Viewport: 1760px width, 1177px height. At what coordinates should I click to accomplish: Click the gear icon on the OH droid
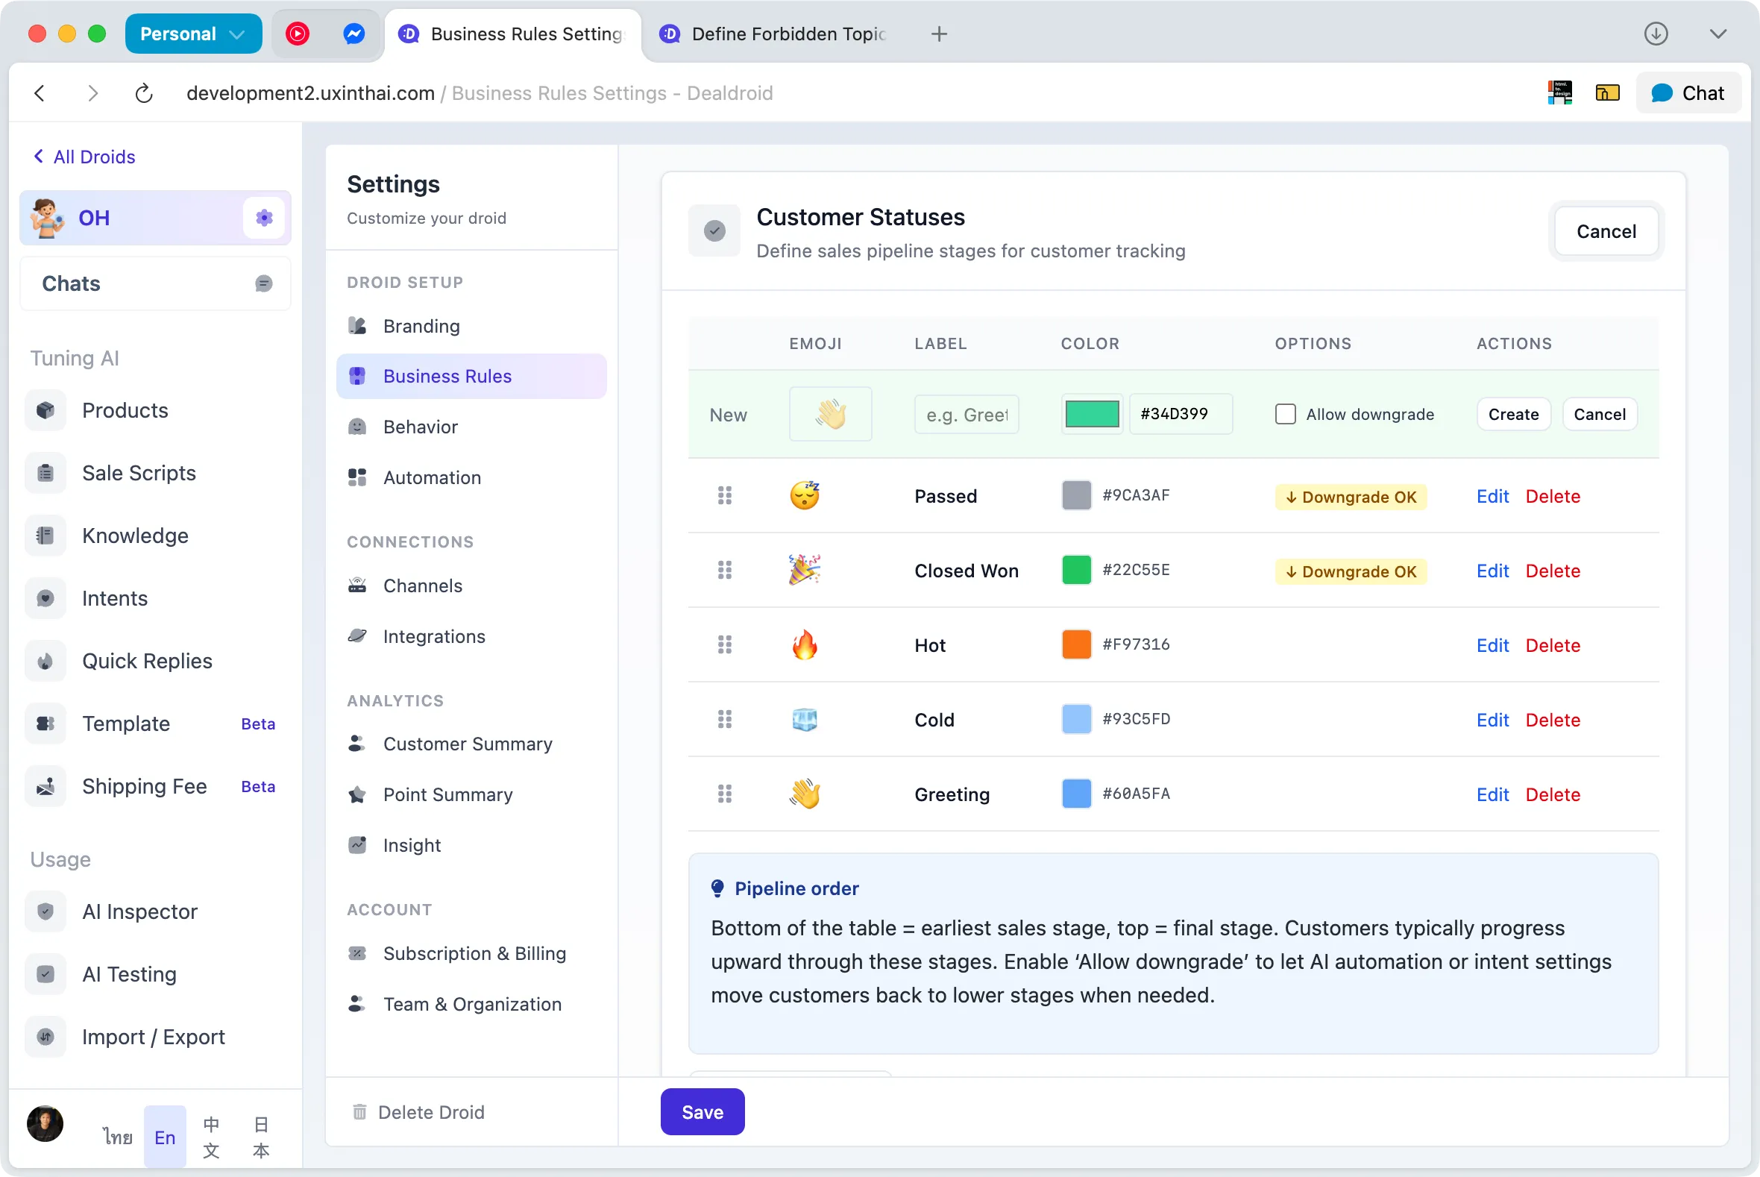(x=263, y=218)
